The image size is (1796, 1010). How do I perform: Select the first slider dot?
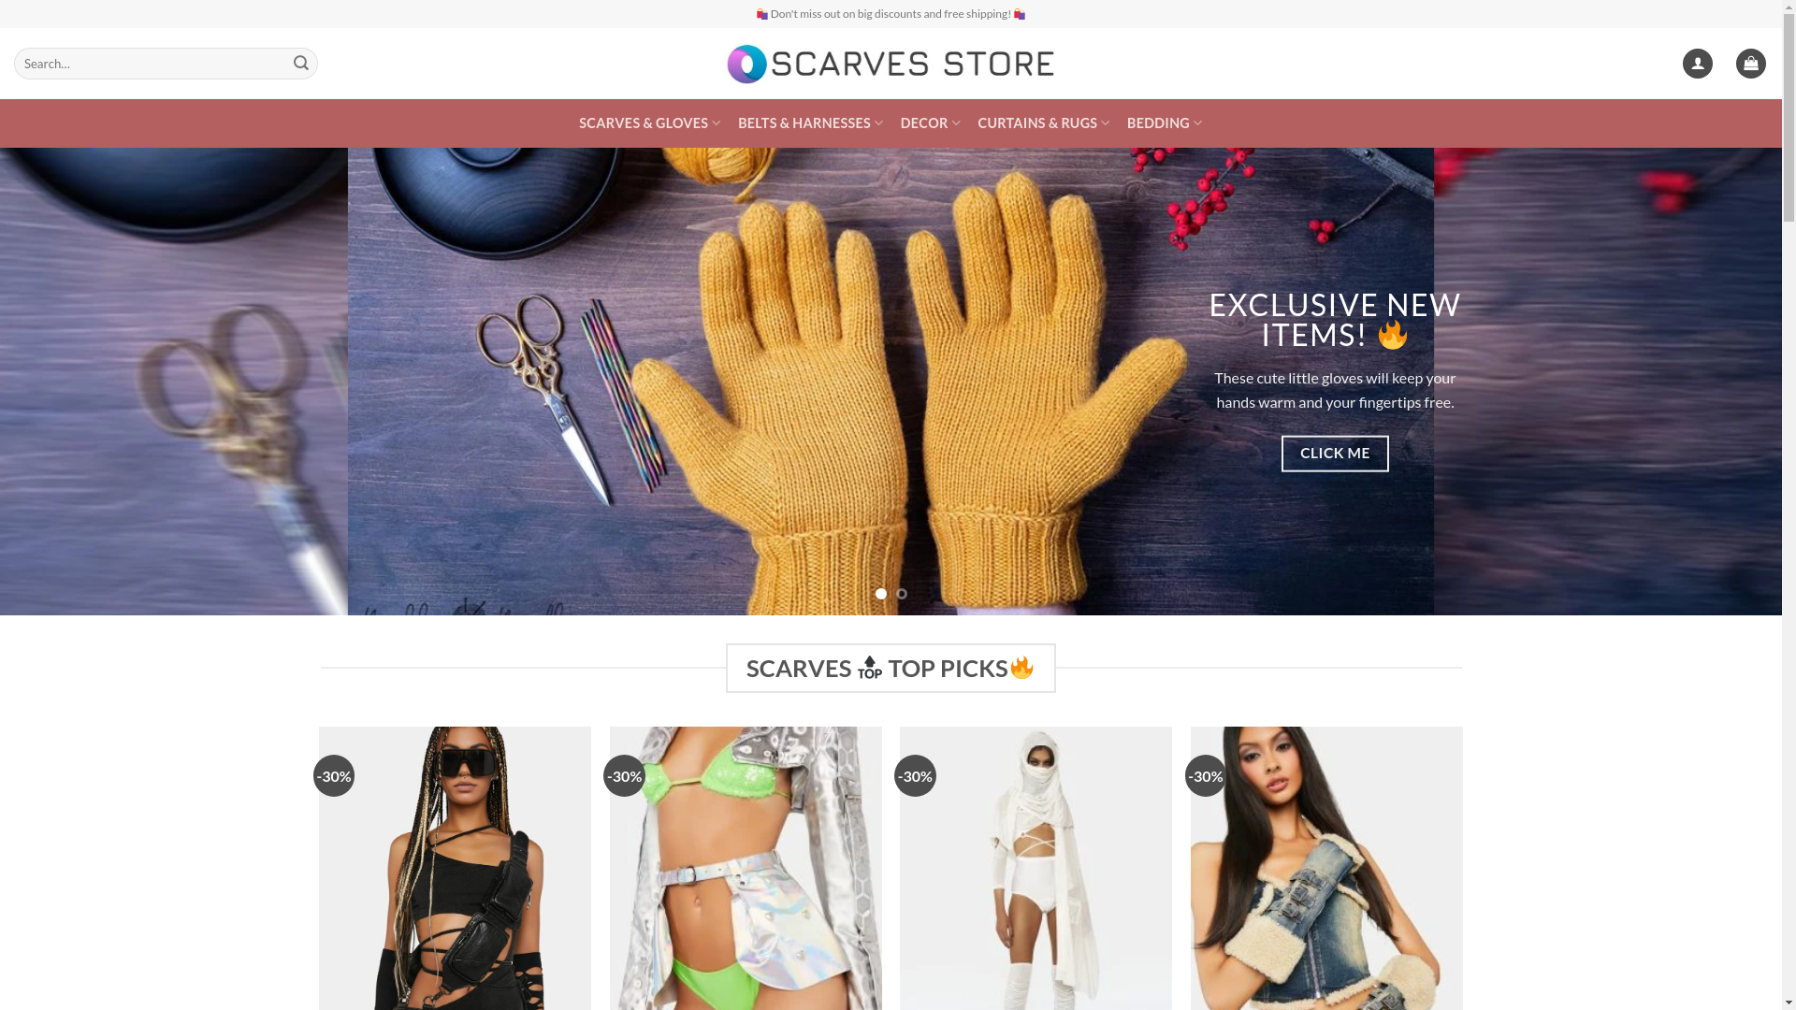pyautogui.click(x=881, y=594)
